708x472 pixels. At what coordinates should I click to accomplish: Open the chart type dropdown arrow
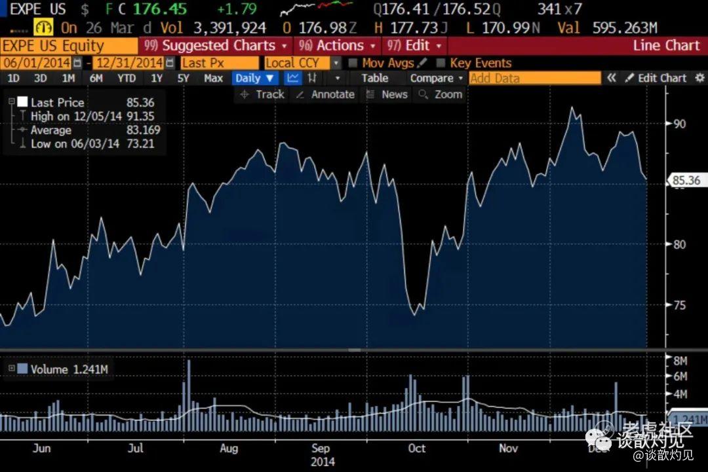coord(338,78)
